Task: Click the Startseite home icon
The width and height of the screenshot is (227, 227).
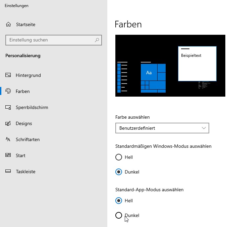Action: coord(8,24)
